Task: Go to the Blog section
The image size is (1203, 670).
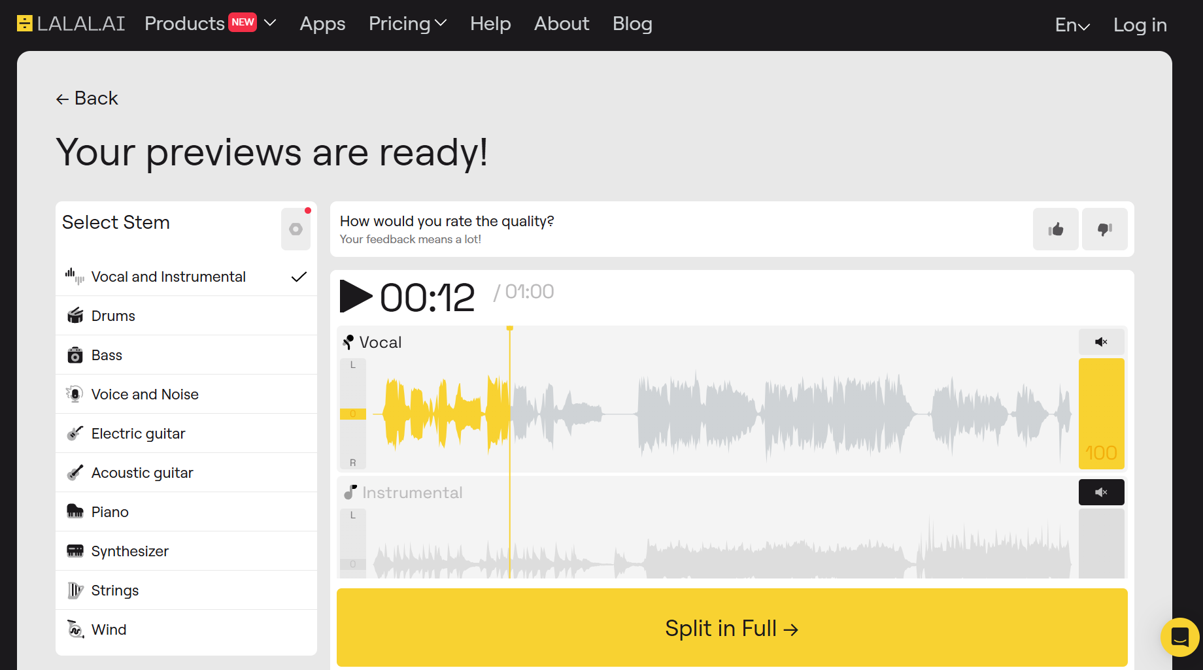Action: (632, 24)
